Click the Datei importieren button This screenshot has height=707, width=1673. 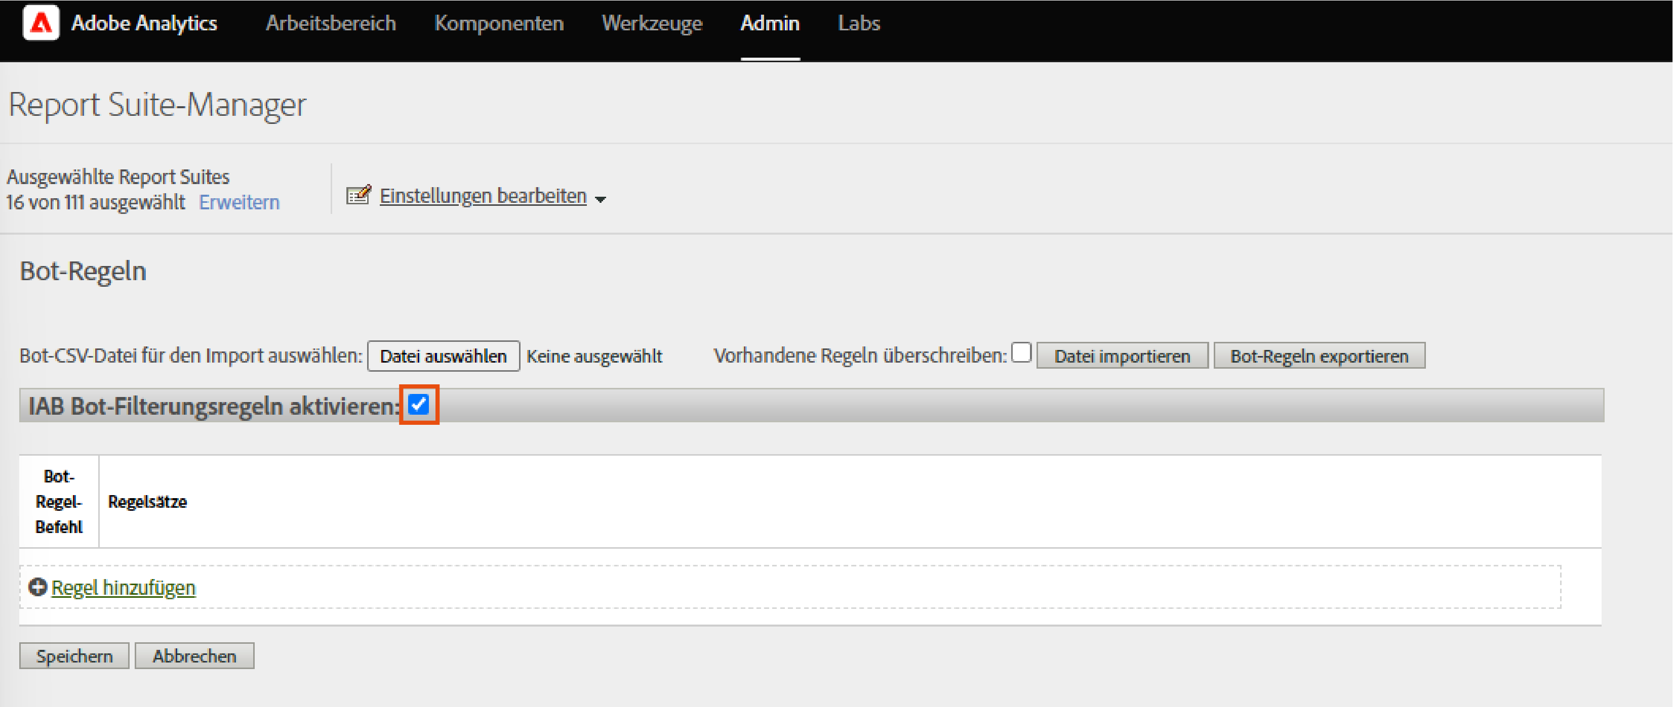(x=1122, y=356)
